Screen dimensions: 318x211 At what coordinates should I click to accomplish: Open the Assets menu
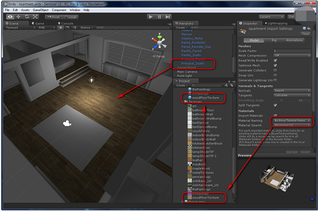(x=25, y=10)
